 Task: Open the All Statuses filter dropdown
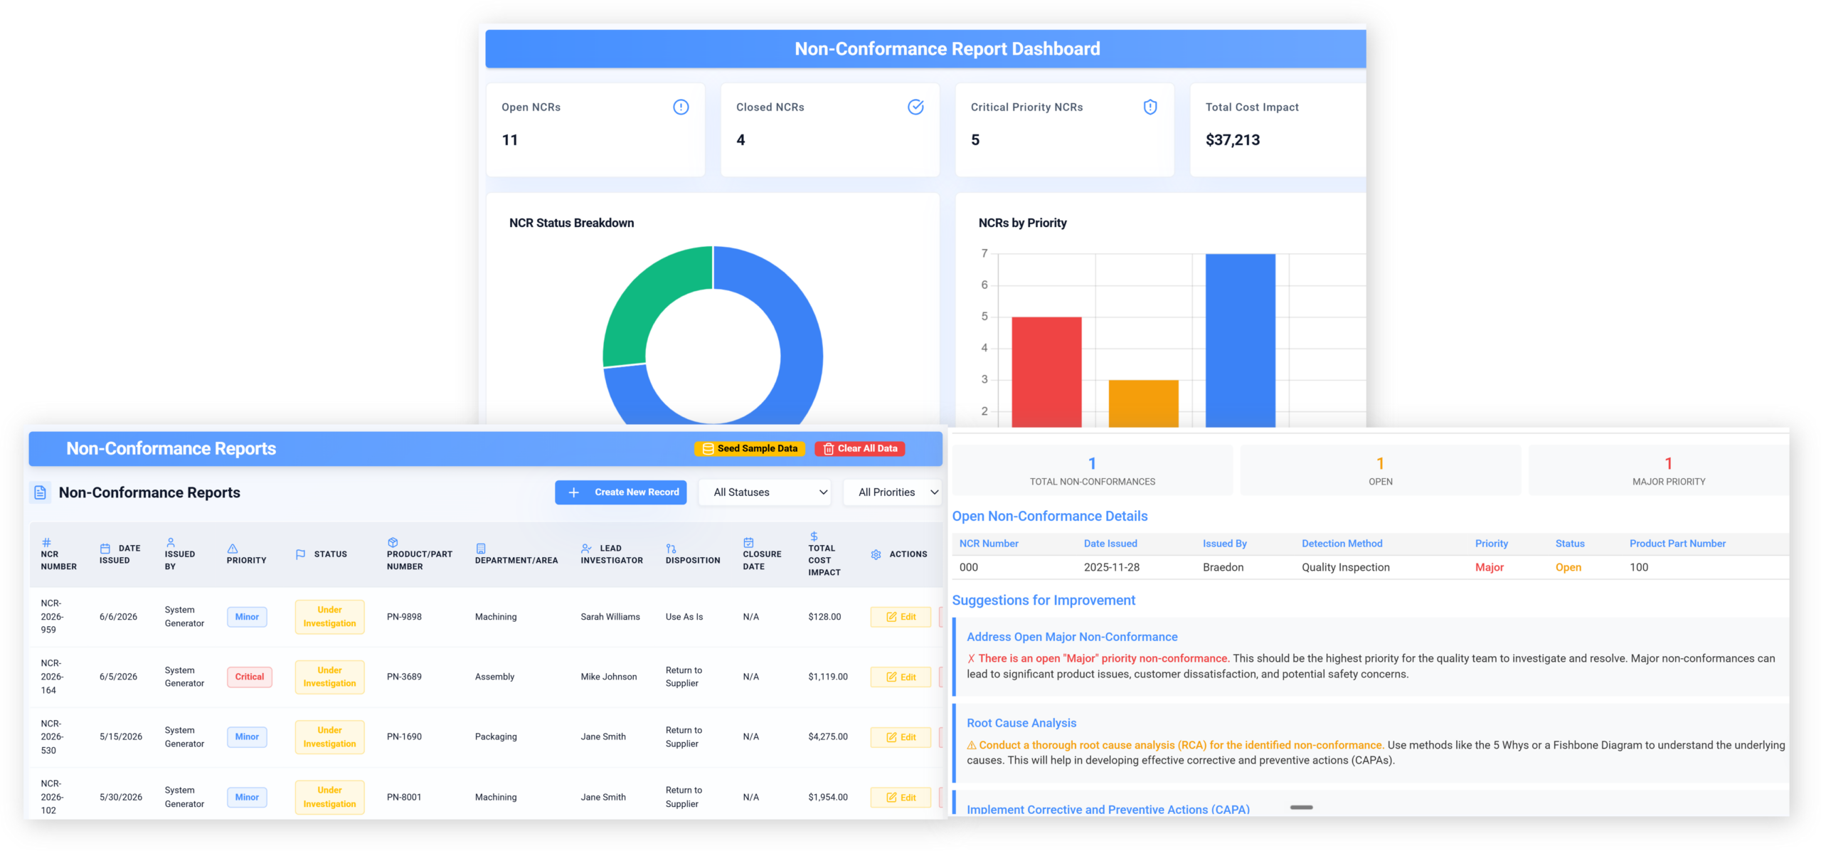point(765,492)
